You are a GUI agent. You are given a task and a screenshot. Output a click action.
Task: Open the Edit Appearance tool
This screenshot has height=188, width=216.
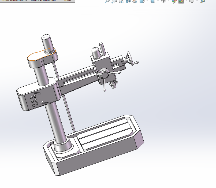click(174, 1)
